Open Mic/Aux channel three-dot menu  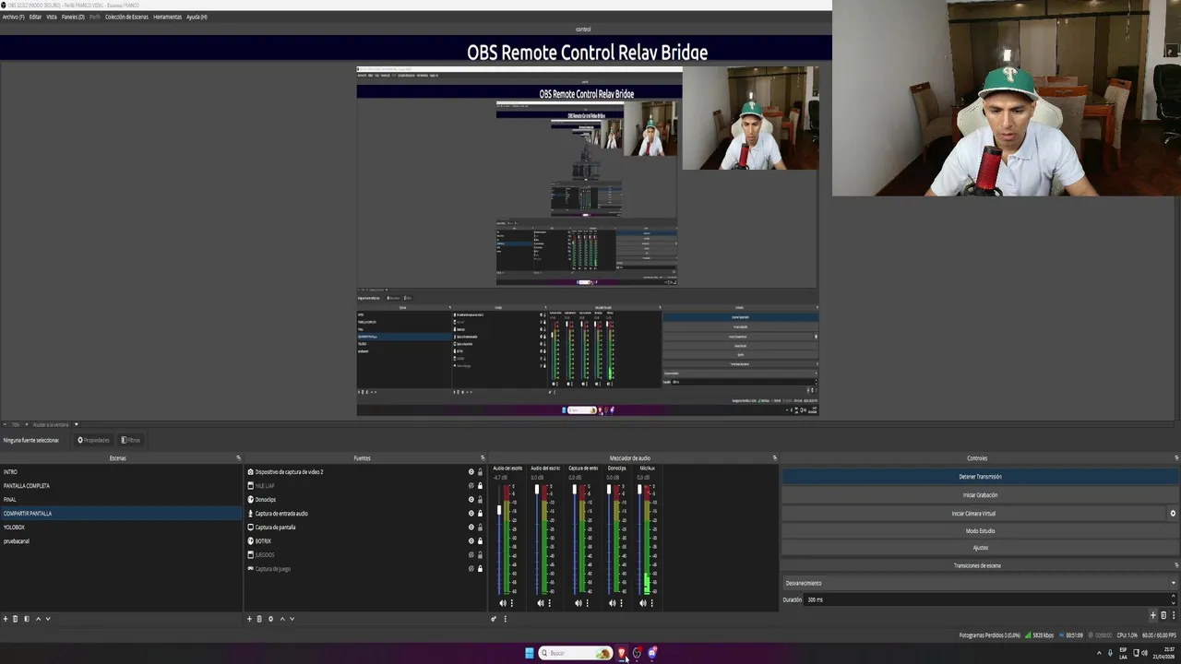click(x=651, y=603)
